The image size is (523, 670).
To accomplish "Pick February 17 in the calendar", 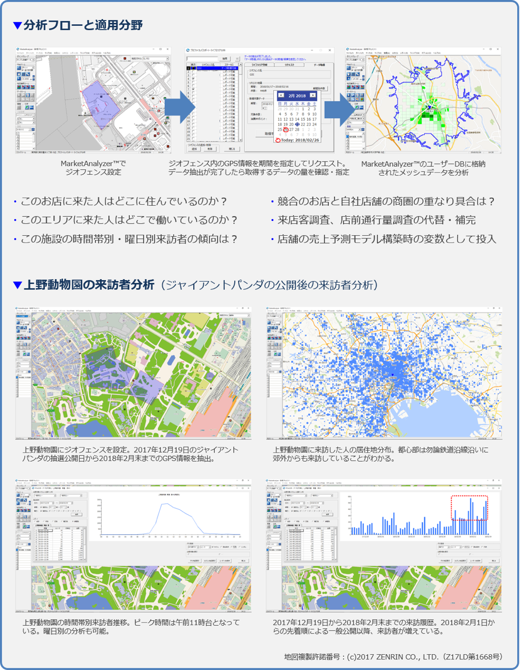I will [x=315, y=119].
